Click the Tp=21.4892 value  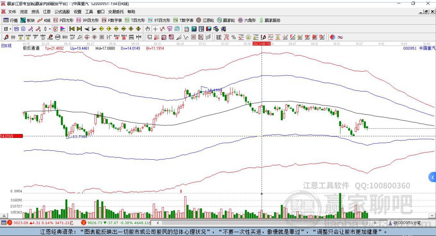(x=54, y=48)
